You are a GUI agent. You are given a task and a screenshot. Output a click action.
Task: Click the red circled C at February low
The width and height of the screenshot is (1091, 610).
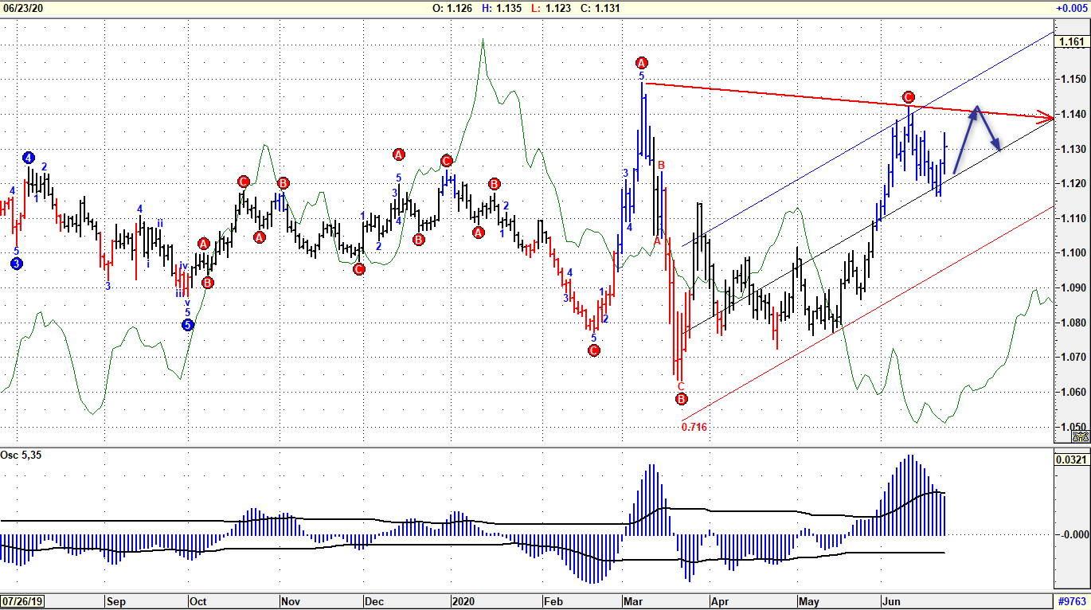coord(593,350)
